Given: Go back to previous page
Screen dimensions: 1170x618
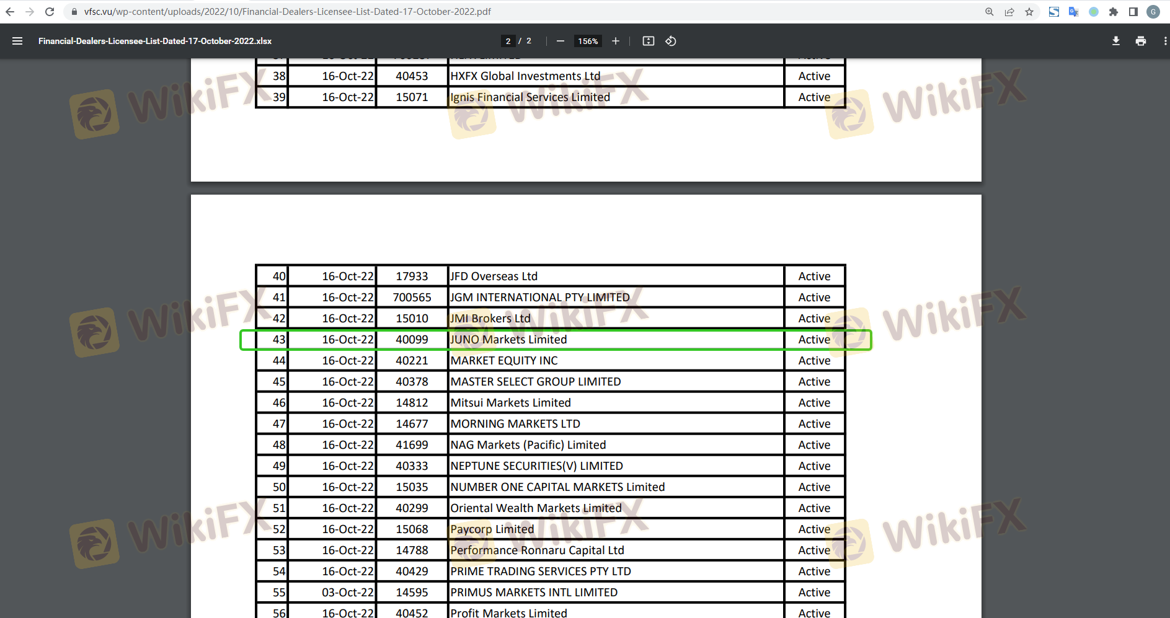Looking at the screenshot, I should [x=10, y=12].
